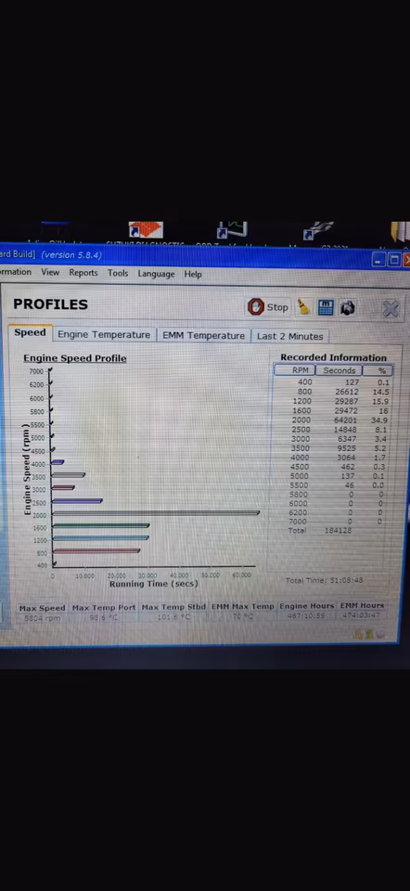Open the Tools menu

tap(118, 273)
